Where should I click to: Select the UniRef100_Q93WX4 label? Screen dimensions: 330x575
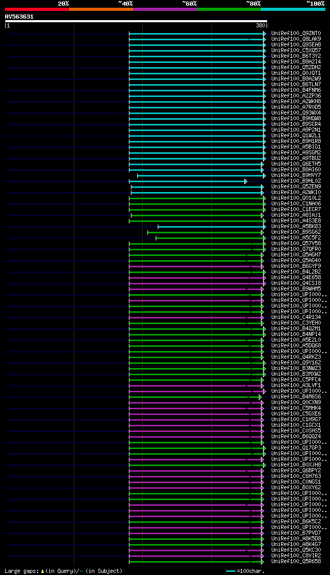[296, 113]
